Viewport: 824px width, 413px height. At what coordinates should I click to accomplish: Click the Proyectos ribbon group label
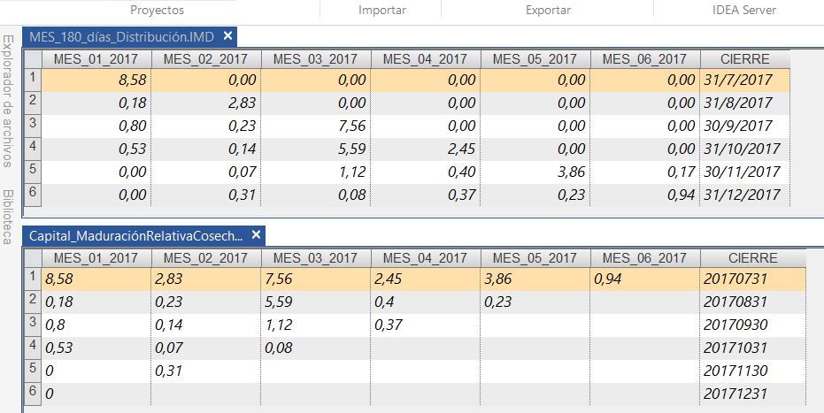[x=157, y=11]
